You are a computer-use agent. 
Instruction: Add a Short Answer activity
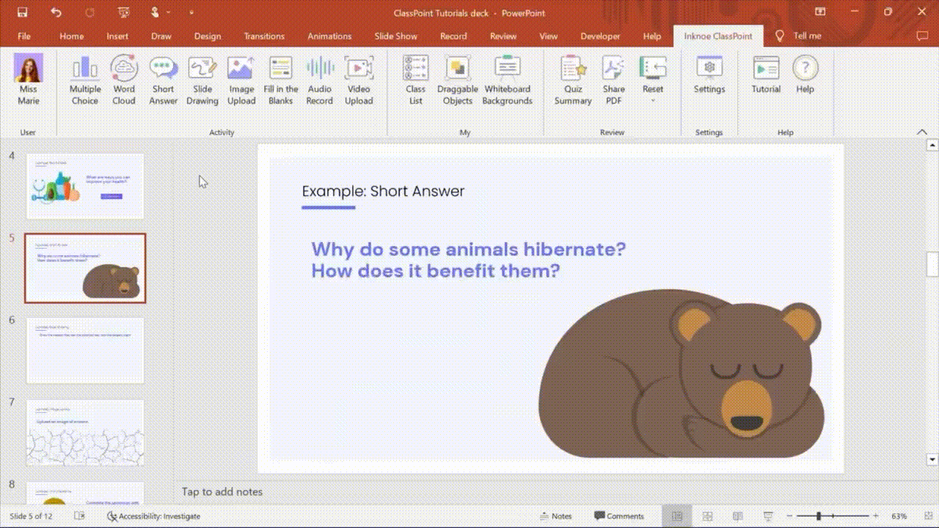point(163,81)
